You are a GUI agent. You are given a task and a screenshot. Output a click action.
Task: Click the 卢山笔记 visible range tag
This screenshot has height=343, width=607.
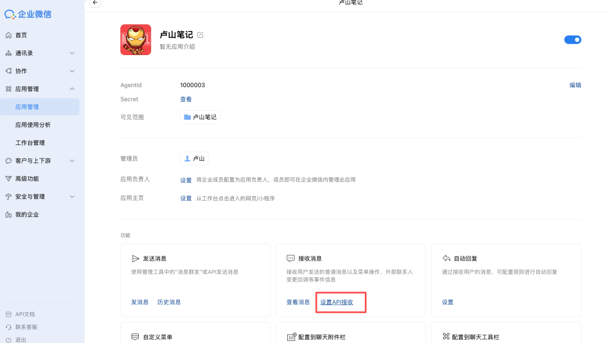pyautogui.click(x=200, y=117)
